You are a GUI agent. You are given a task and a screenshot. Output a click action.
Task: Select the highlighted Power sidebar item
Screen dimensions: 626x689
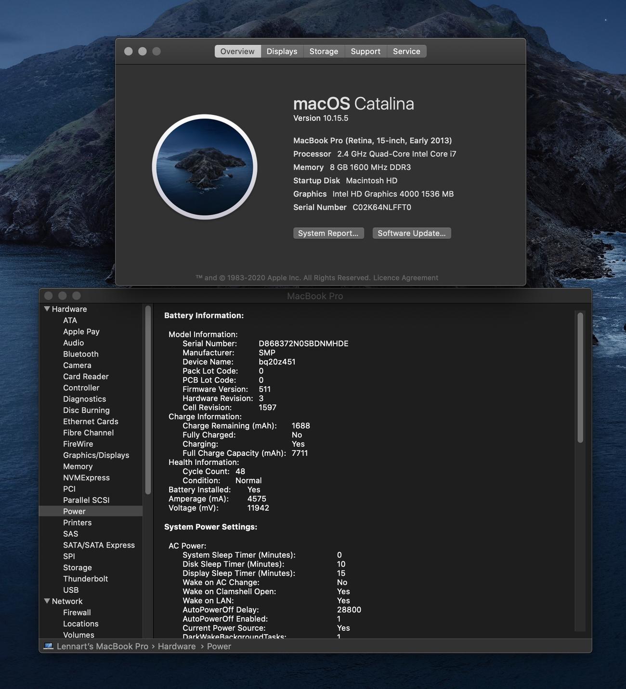pyautogui.click(x=91, y=511)
